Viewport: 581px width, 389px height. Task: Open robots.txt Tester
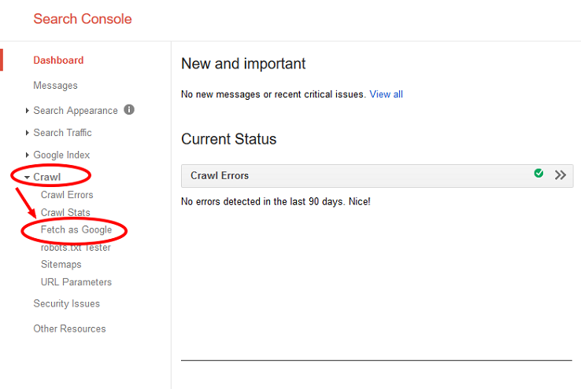[76, 248]
